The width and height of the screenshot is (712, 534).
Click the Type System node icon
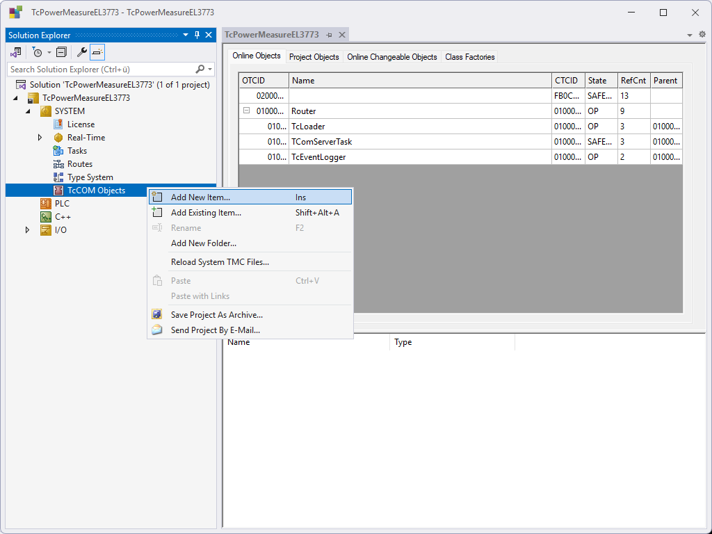coord(58,177)
